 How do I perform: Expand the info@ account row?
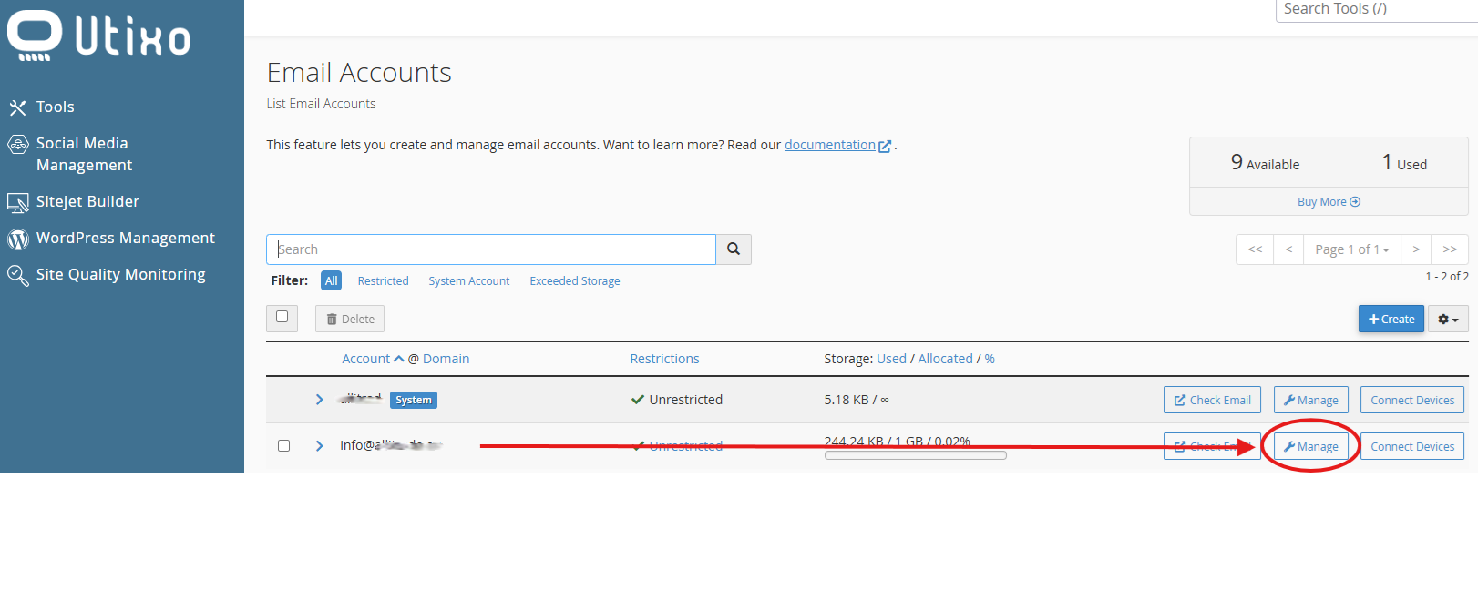(319, 446)
